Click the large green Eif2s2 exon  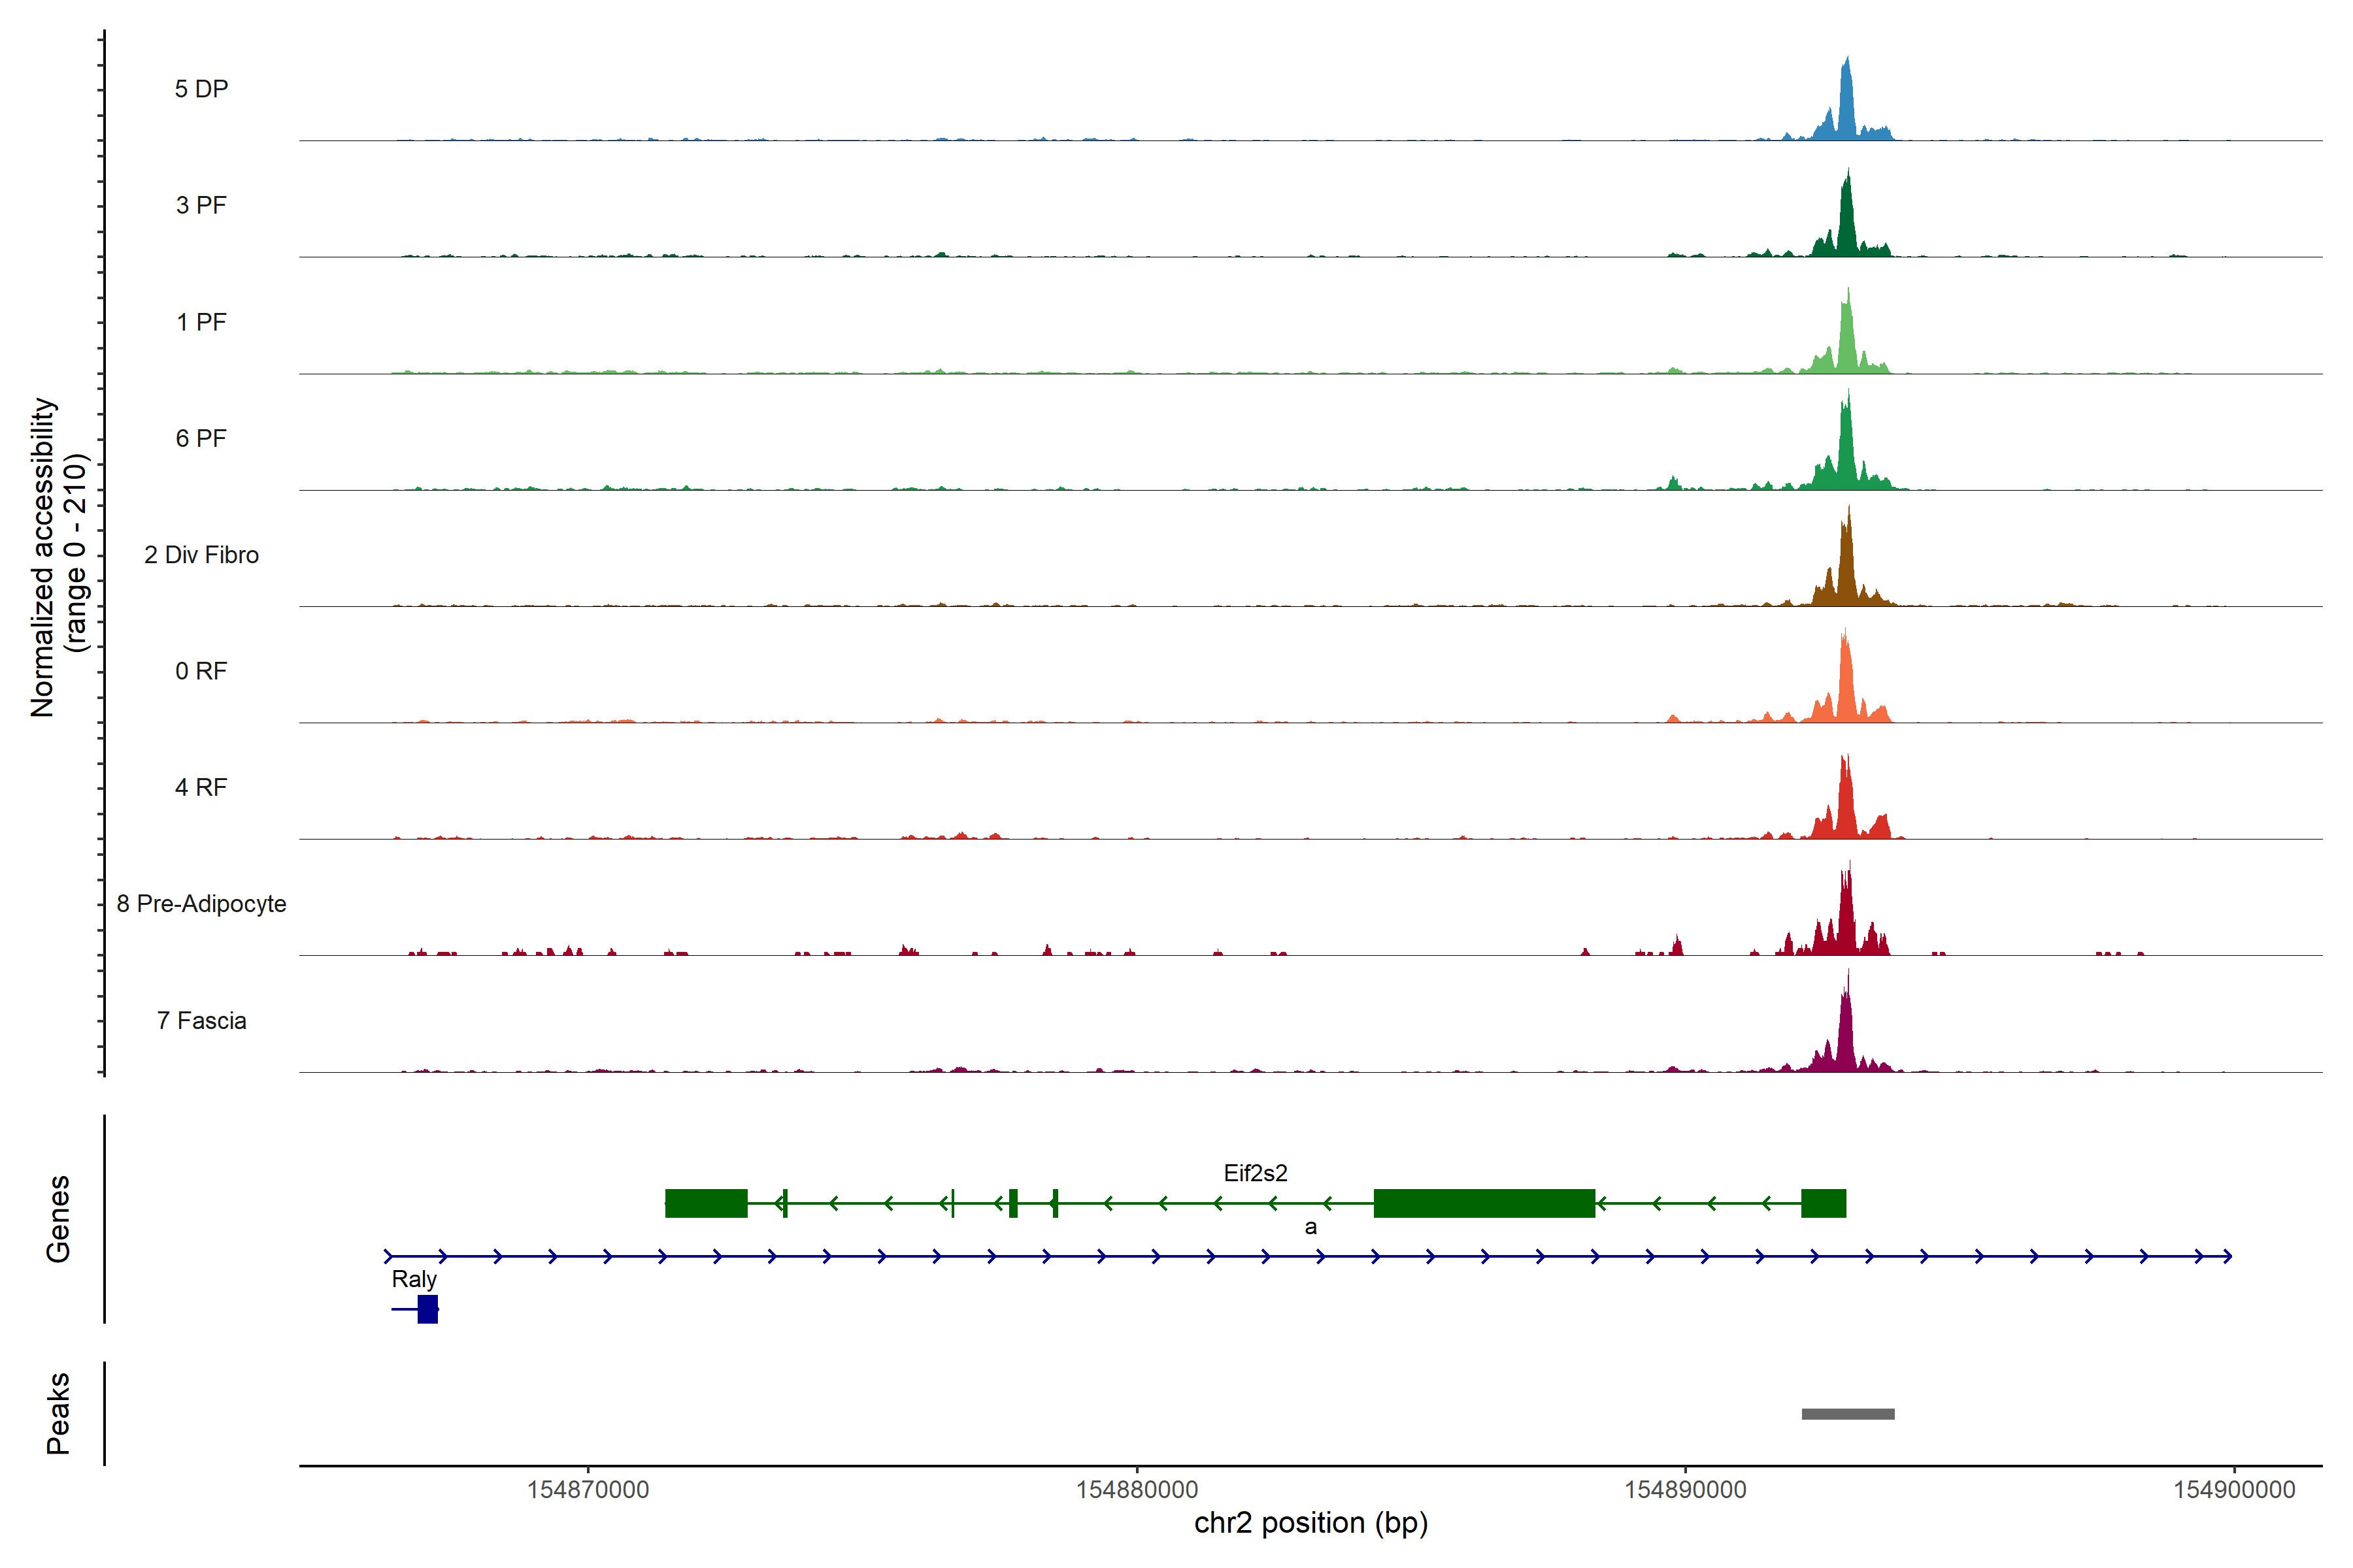coord(1484,1203)
